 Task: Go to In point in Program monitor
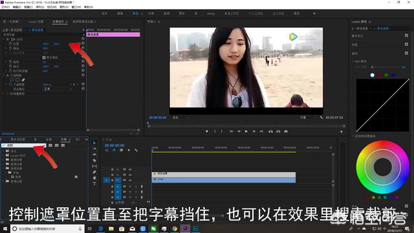pos(232,131)
